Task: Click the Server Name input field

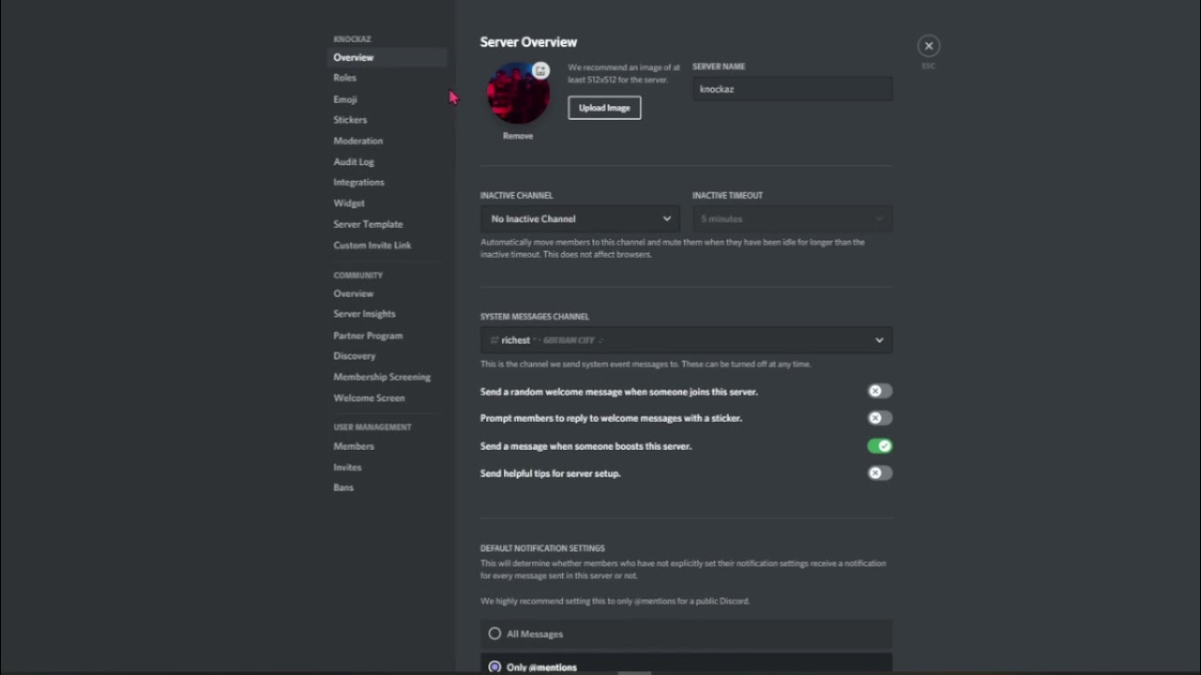Action: (792, 89)
